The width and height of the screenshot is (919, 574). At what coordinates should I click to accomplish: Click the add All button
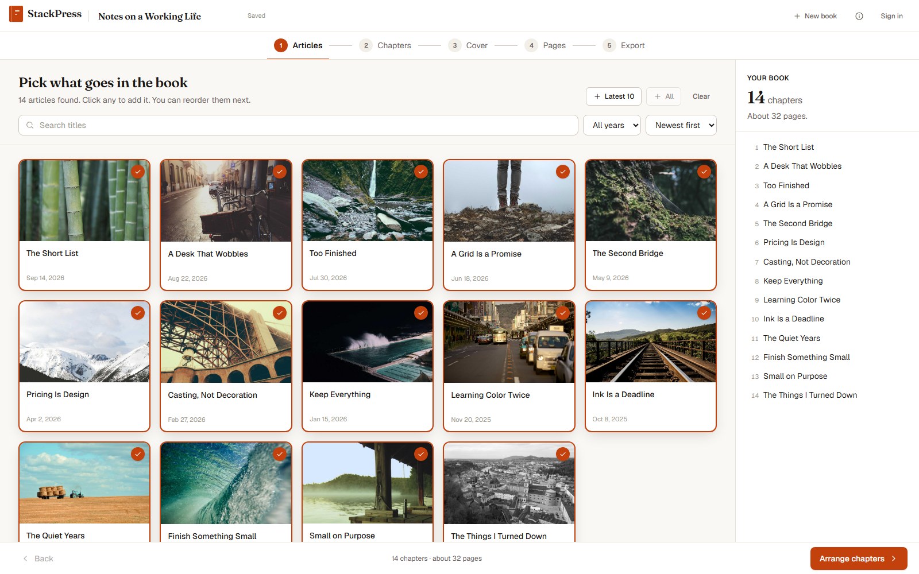coord(663,96)
